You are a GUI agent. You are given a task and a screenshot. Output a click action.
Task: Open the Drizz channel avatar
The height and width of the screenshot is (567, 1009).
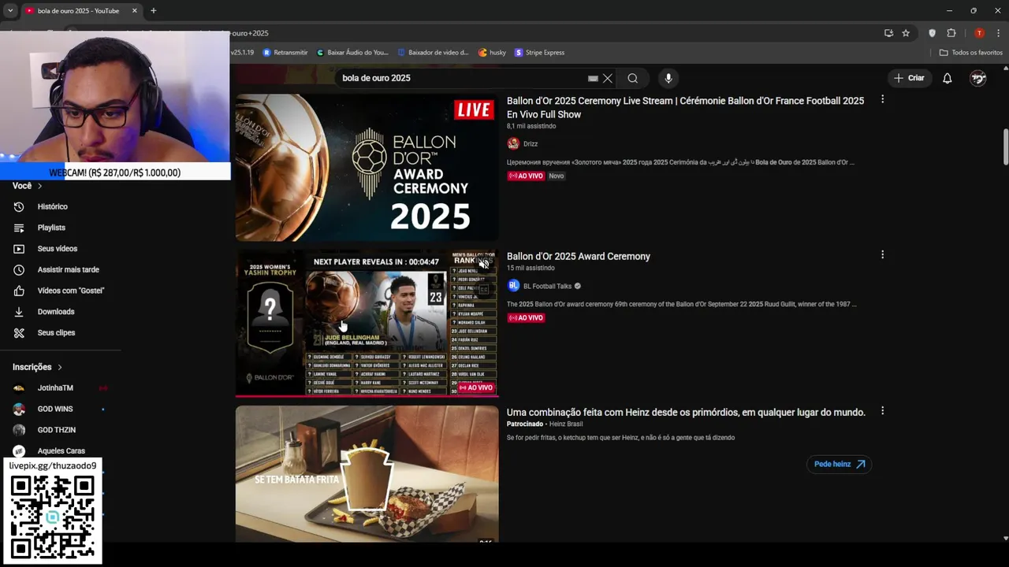pyautogui.click(x=513, y=143)
